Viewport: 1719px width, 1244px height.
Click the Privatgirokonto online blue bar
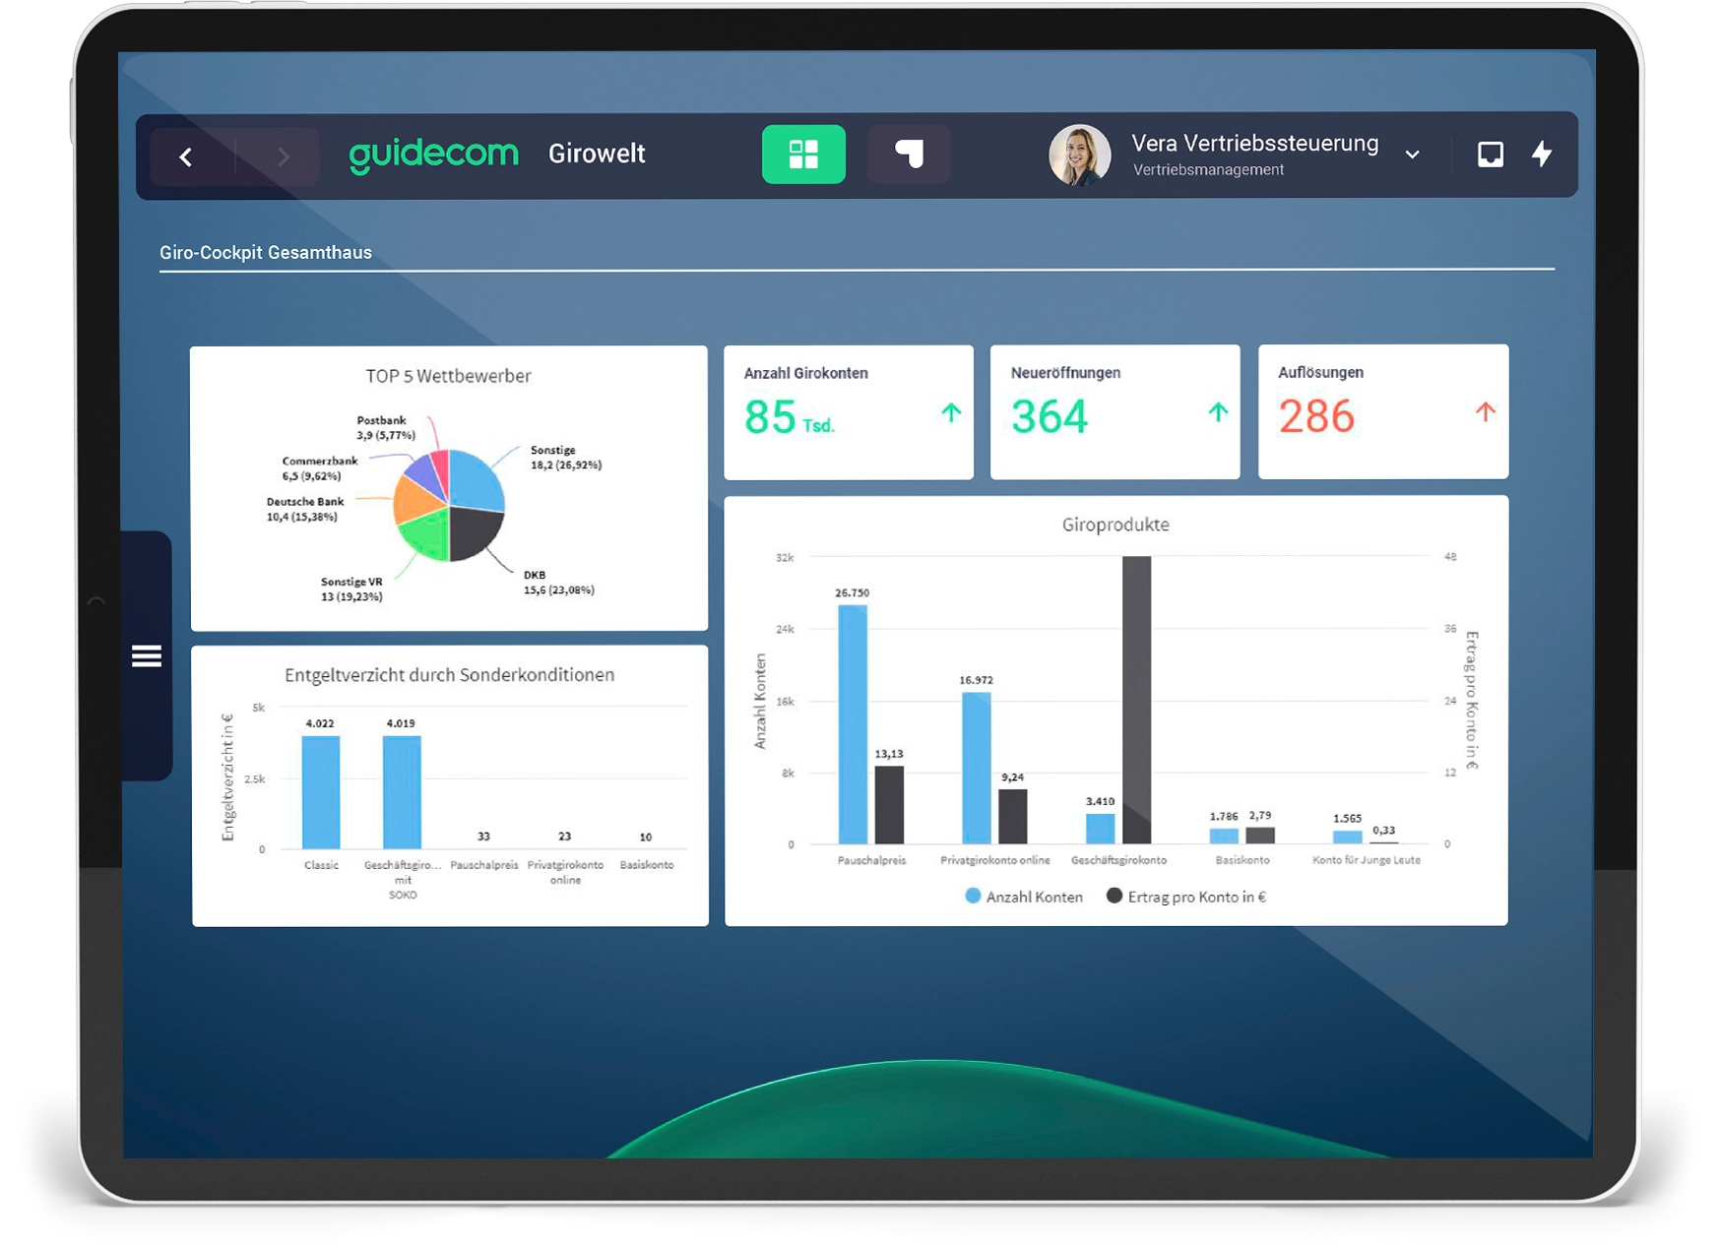pyautogui.click(x=977, y=768)
